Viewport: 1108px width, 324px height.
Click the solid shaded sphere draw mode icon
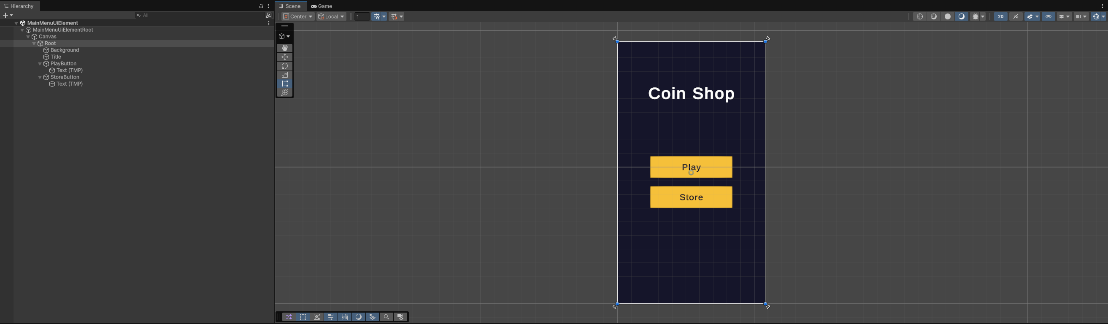pos(948,16)
